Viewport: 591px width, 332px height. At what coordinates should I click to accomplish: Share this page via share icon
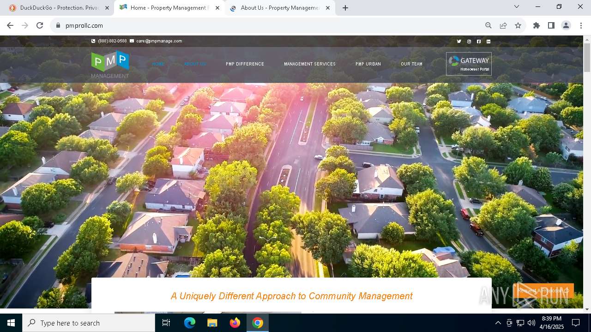coord(503,25)
